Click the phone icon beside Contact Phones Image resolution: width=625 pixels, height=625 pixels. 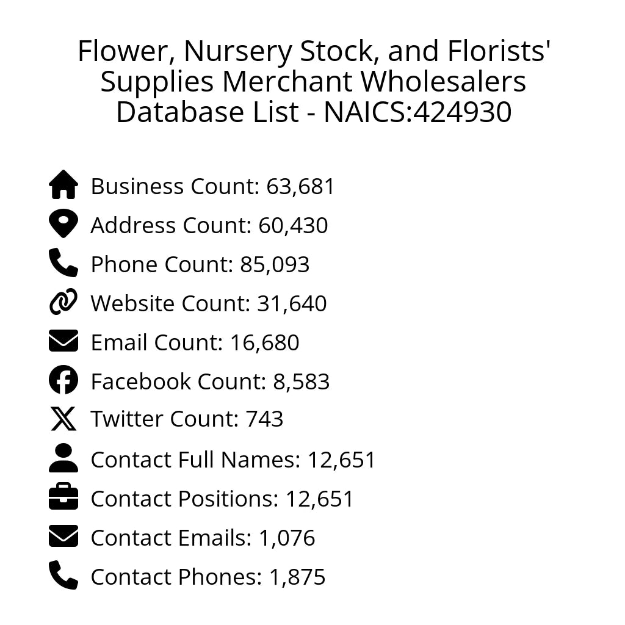click(x=63, y=576)
